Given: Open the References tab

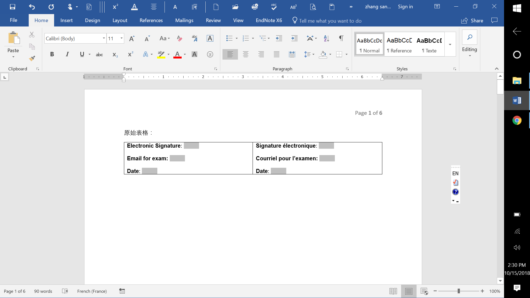Looking at the screenshot, I should (151, 20).
